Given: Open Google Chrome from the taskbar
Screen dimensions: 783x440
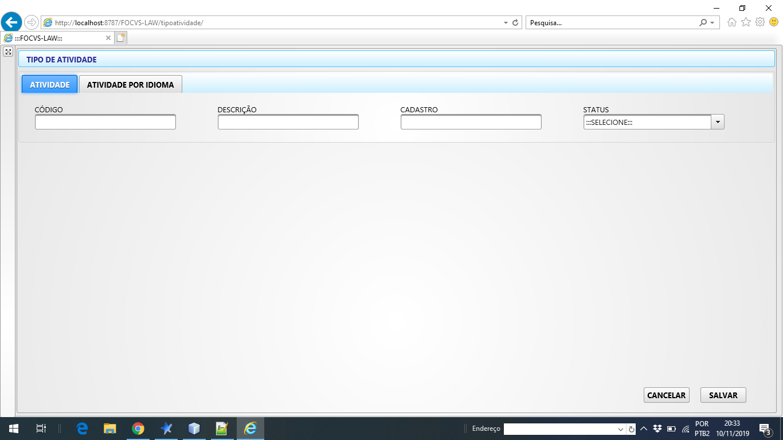Looking at the screenshot, I should click(138, 429).
